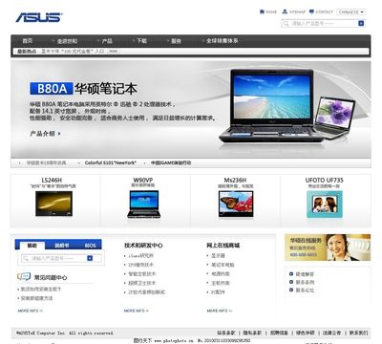
Task: Open second navigation item after 首页
Action: (67, 41)
